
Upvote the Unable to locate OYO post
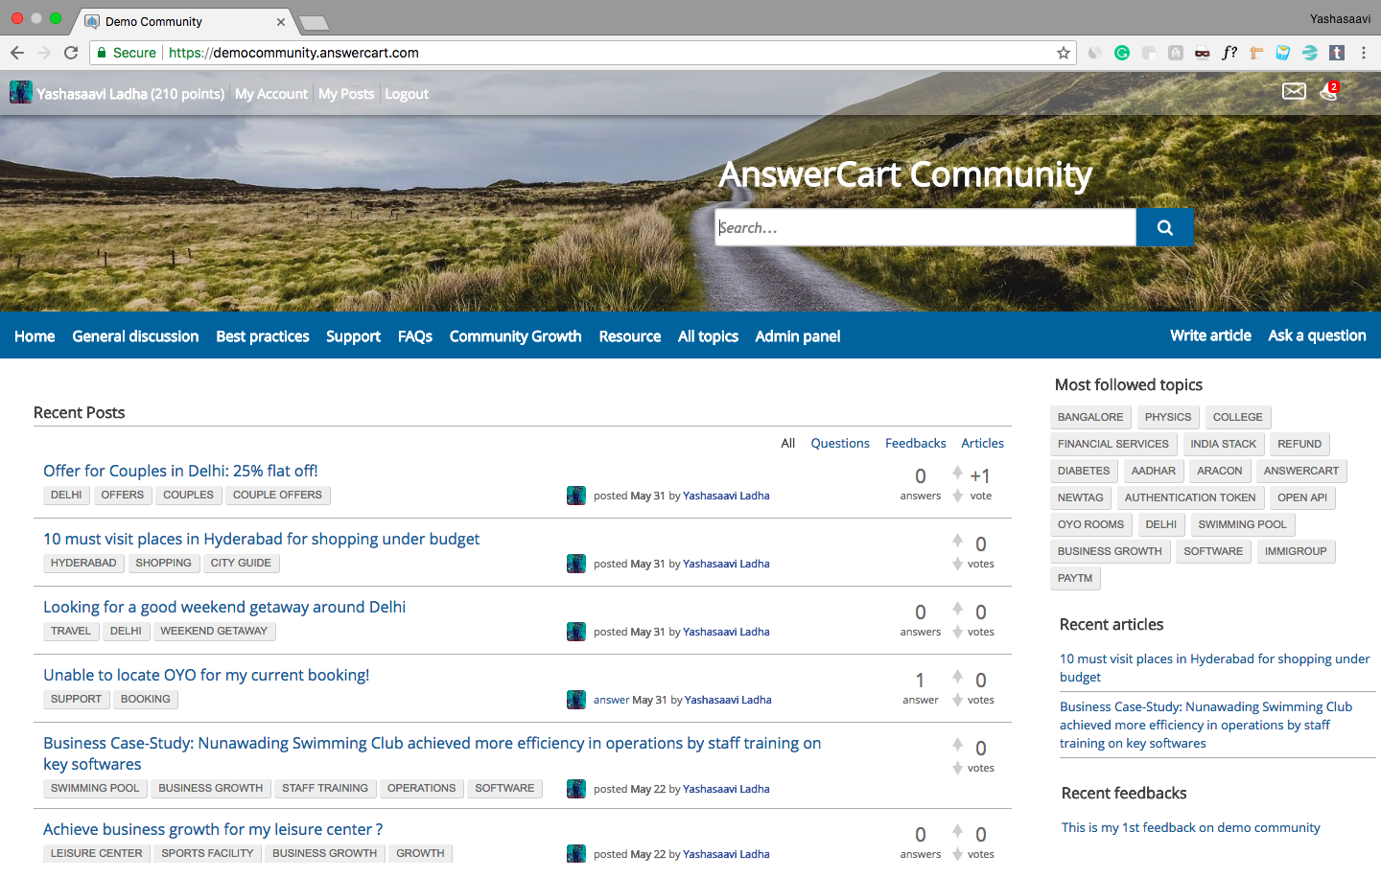[957, 676]
